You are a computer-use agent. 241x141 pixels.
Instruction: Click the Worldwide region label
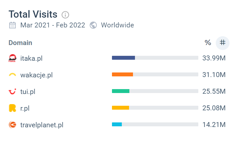point(118,25)
